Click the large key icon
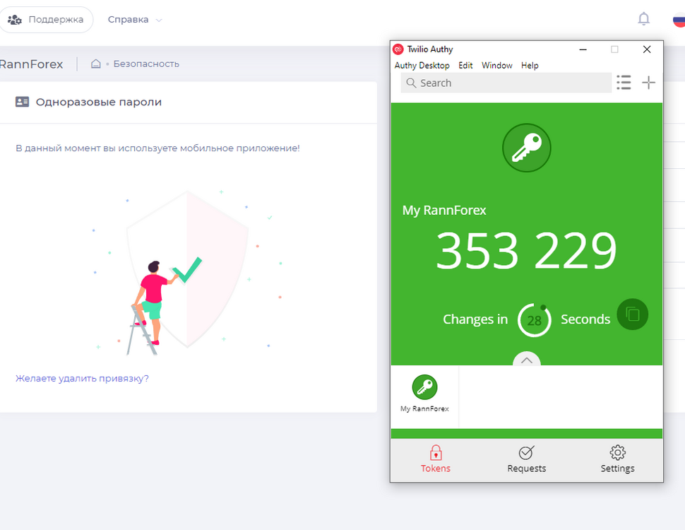Image resolution: width=685 pixels, height=530 pixels. [x=526, y=148]
